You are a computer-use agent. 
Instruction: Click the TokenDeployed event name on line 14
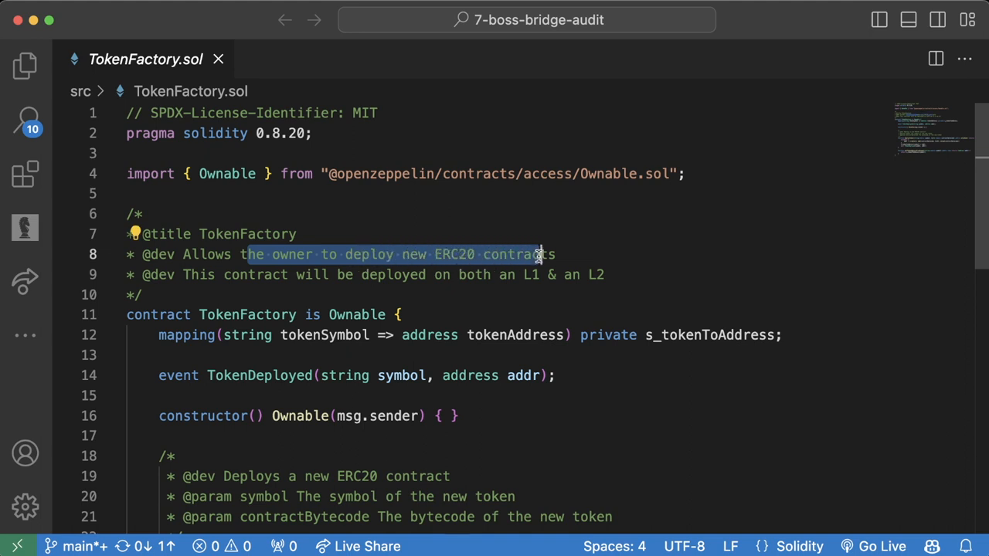click(260, 375)
